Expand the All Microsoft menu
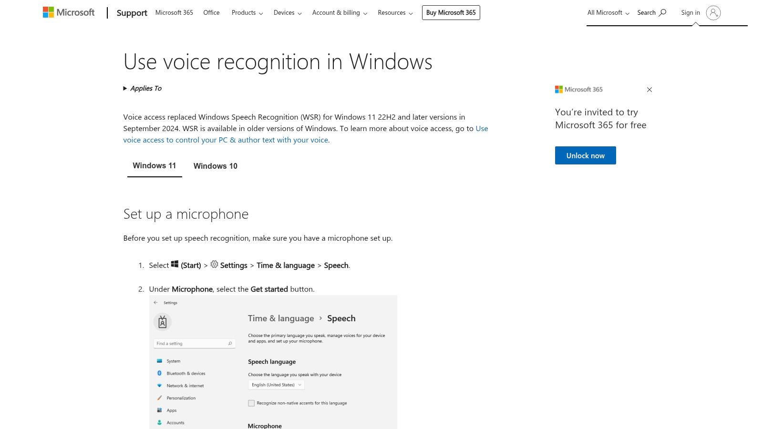 point(608,13)
